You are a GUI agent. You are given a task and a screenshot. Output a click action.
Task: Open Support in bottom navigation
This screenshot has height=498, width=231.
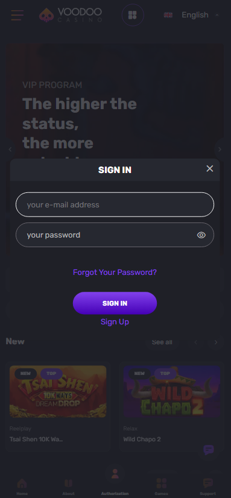pyautogui.click(x=208, y=487)
